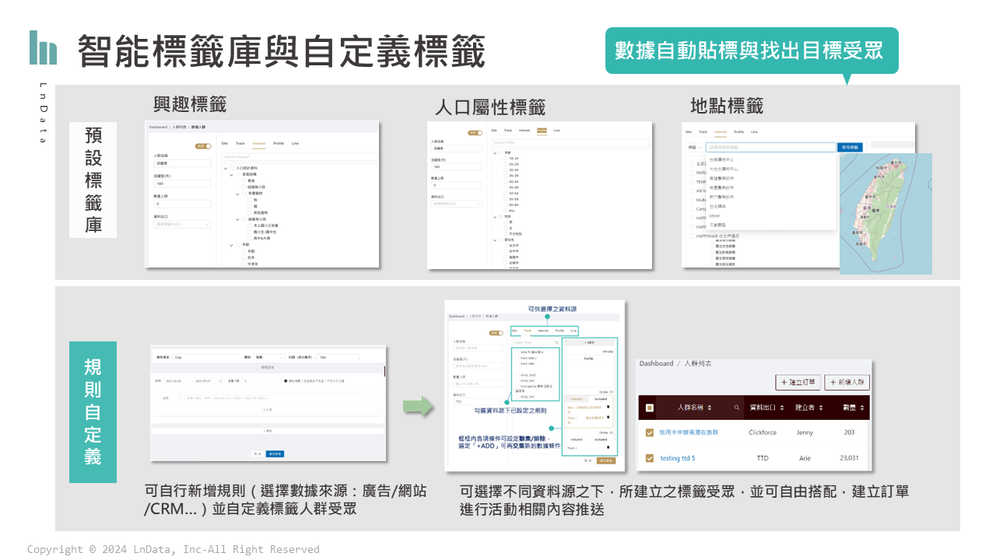Viewport: 996px width, 560px height.
Task: Collapse the 人口統計資料 tree node
Action: [226, 169]
